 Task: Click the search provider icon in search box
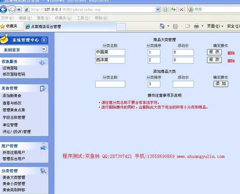191,10
